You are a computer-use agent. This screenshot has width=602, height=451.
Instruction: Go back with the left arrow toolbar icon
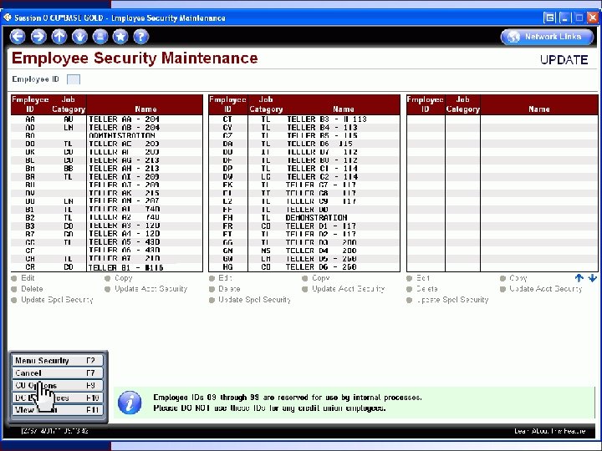[x=18, y=37]
